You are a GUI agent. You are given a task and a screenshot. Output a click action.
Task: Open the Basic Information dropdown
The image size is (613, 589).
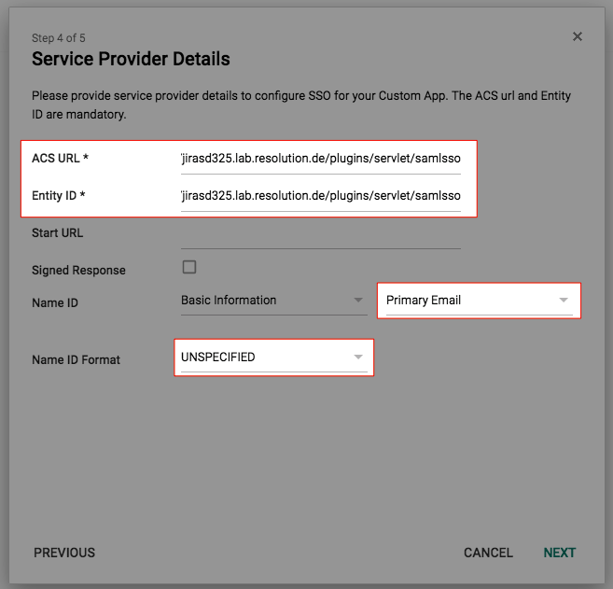point(273,301)
